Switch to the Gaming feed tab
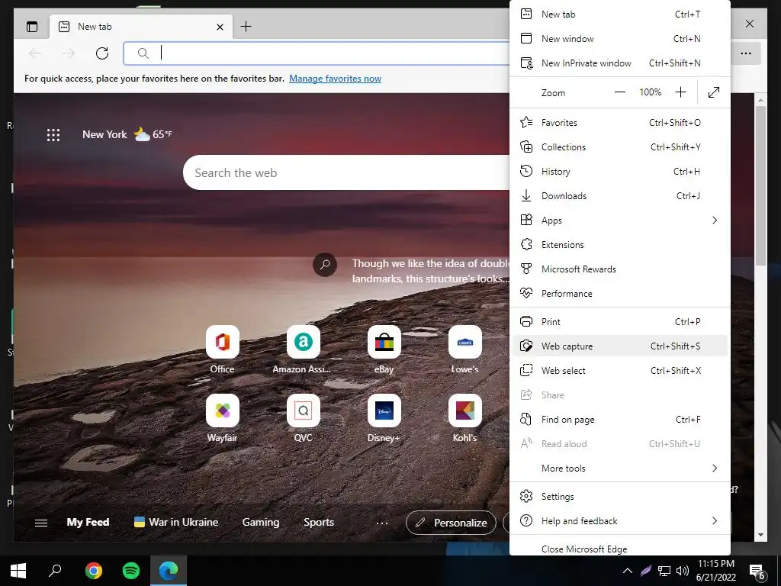Image resolution: width=781 pixels, height=586 pixels. point(261,522)
